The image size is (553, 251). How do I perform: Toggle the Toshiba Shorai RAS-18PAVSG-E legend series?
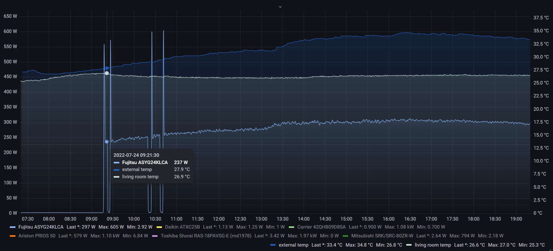point(206,236)
